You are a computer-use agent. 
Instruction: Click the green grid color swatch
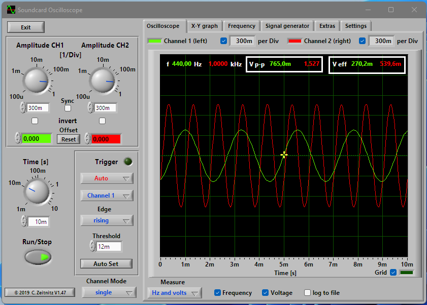coord(407,273)
